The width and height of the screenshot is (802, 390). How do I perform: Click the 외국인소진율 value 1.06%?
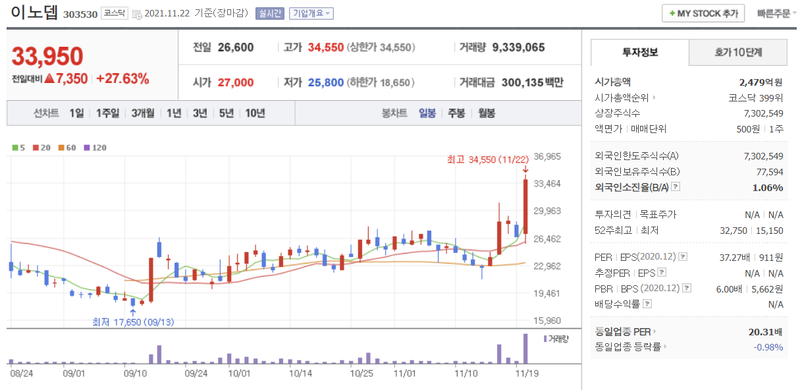tap(767, 188)
